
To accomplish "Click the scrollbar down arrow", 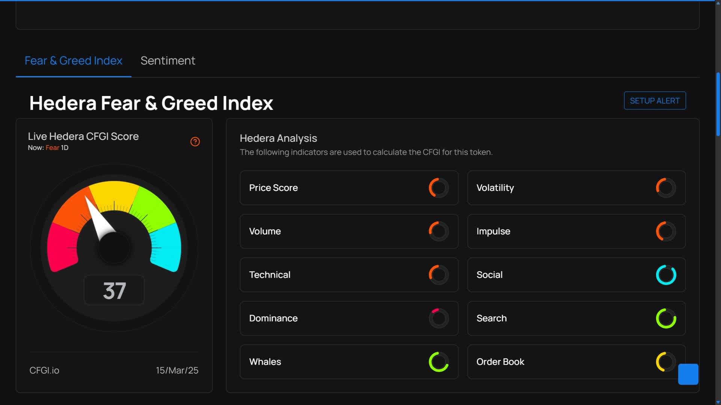I will click(x=718, y=402).
